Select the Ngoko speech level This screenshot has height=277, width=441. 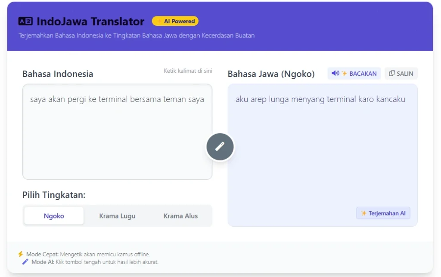pos(53,216)
